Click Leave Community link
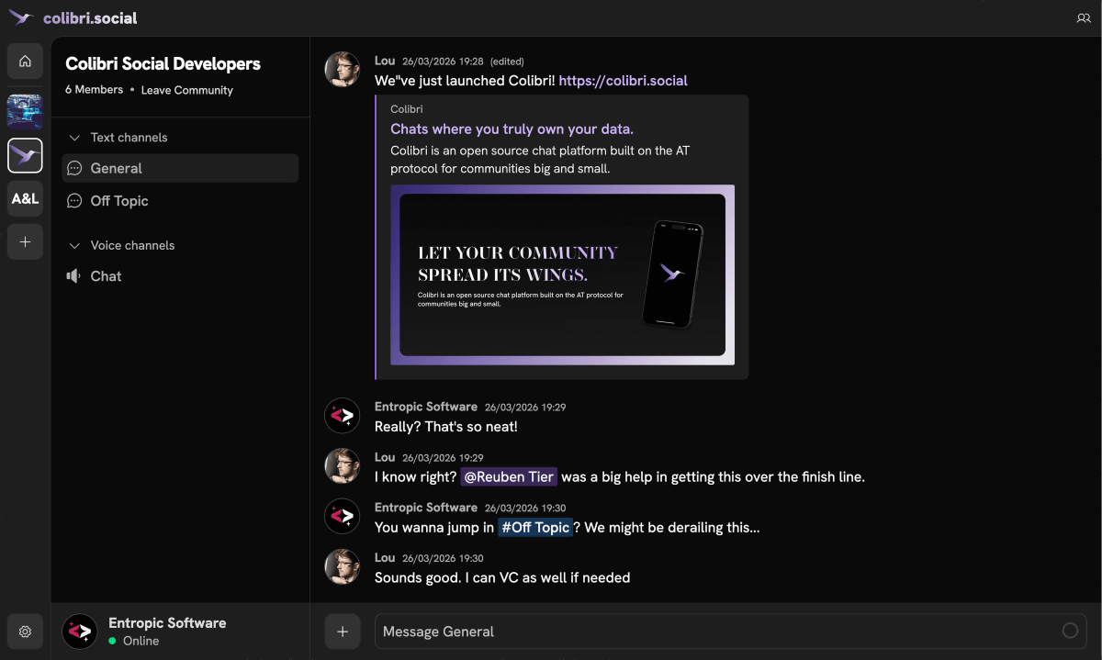The width and height of the screenshot is (1102, 660). [187, 90]
